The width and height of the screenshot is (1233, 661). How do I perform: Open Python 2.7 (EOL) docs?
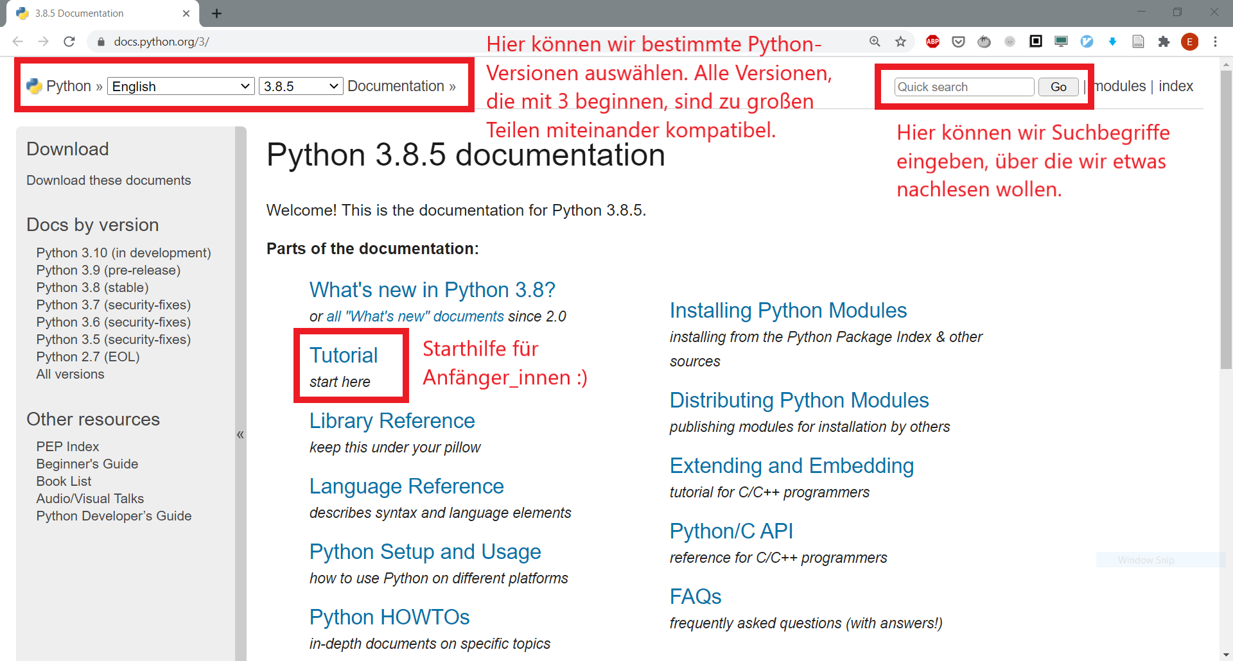87,357
